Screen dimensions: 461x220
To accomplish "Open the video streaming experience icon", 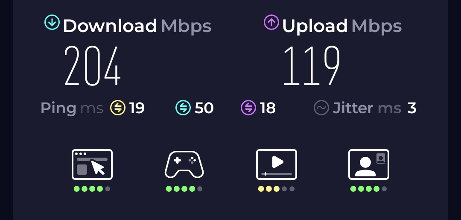I will 276,164.
